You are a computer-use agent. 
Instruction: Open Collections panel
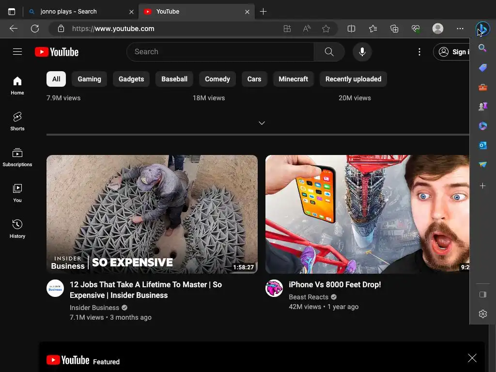point(394,29)
